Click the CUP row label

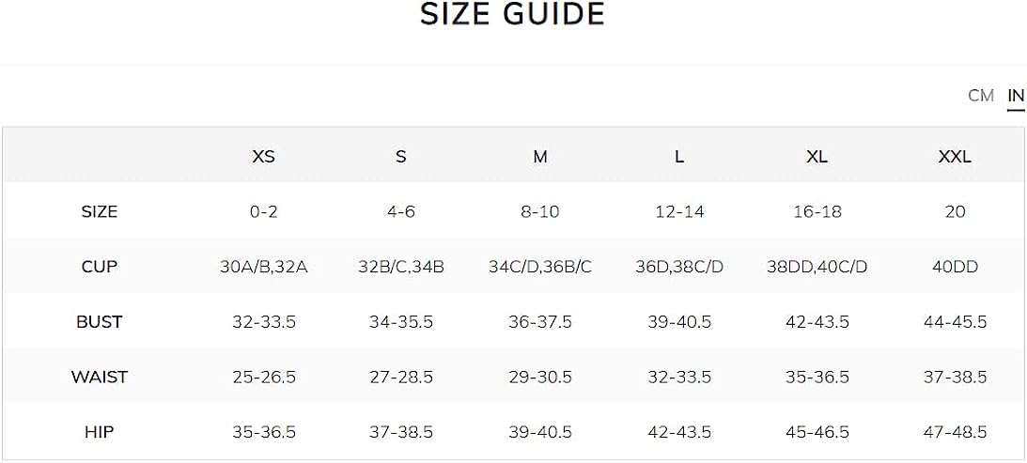pyautogui.click(x=100, y=268)
